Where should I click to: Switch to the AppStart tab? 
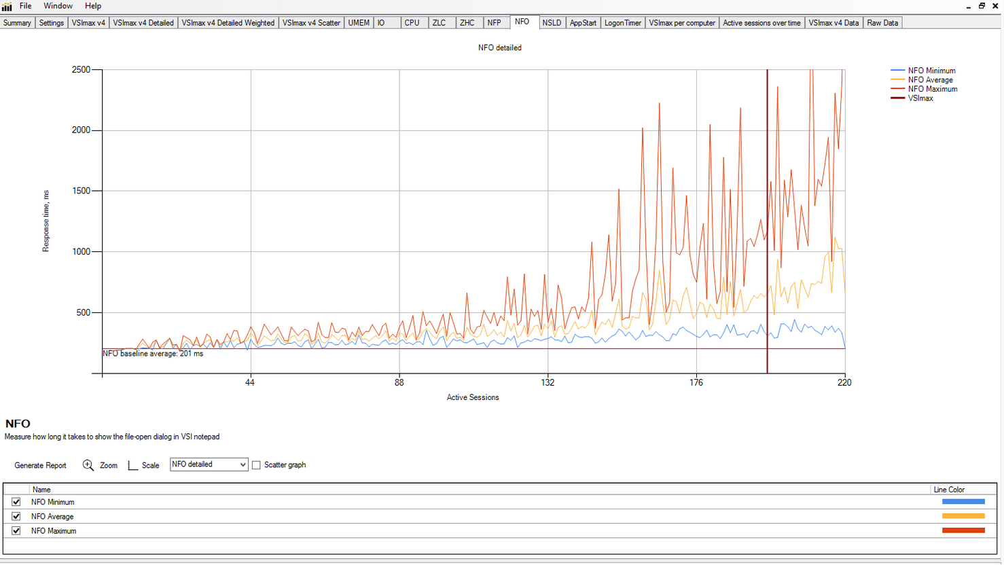click(583, 23)
